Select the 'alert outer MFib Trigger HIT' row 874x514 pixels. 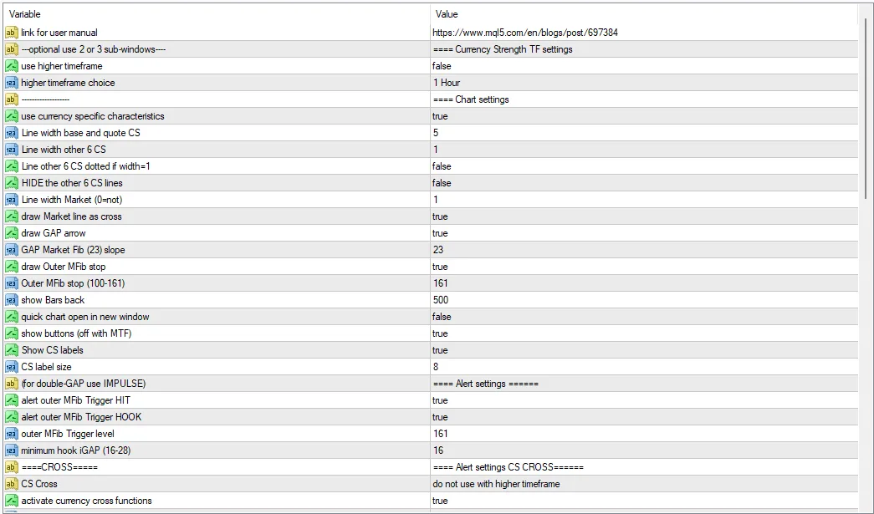coord(76,400)
